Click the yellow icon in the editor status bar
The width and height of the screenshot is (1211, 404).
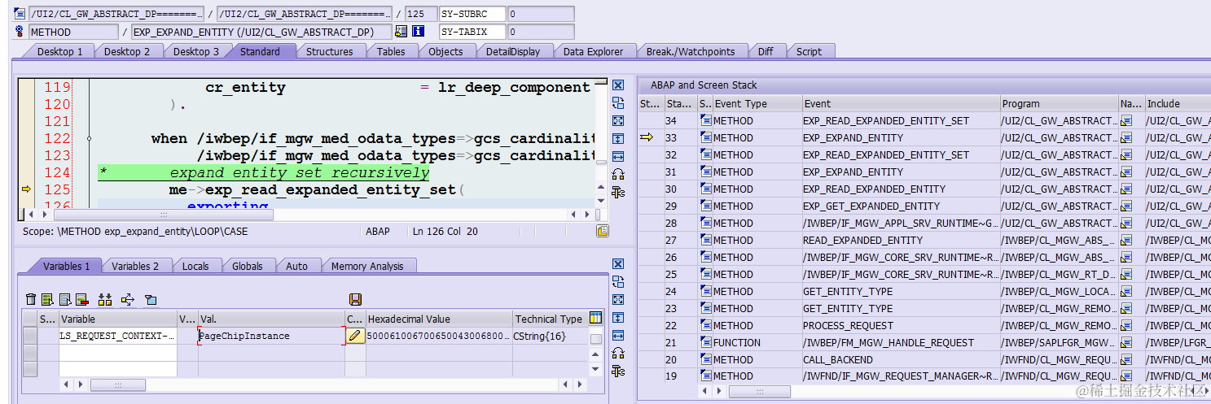(x=603, y=231)
